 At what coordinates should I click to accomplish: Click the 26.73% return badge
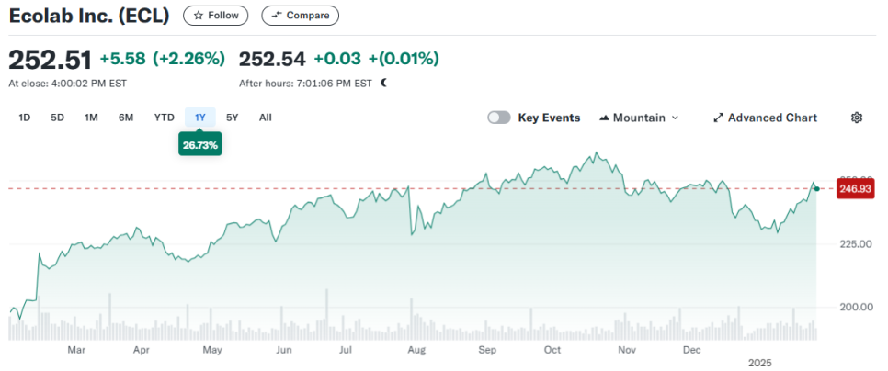click(x=199, y=145)
